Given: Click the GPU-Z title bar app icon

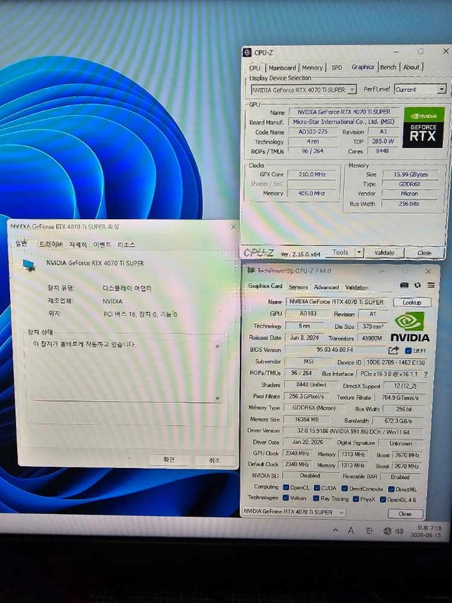Looking at the screenshot, I should [251, 270].
